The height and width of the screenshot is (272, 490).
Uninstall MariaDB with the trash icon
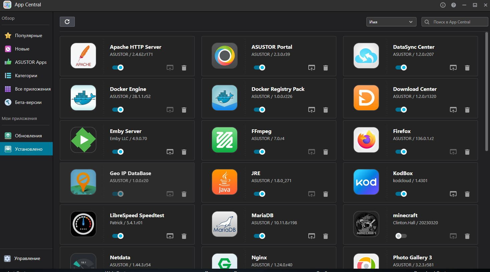pyautogui.click(x=326, y=236)
